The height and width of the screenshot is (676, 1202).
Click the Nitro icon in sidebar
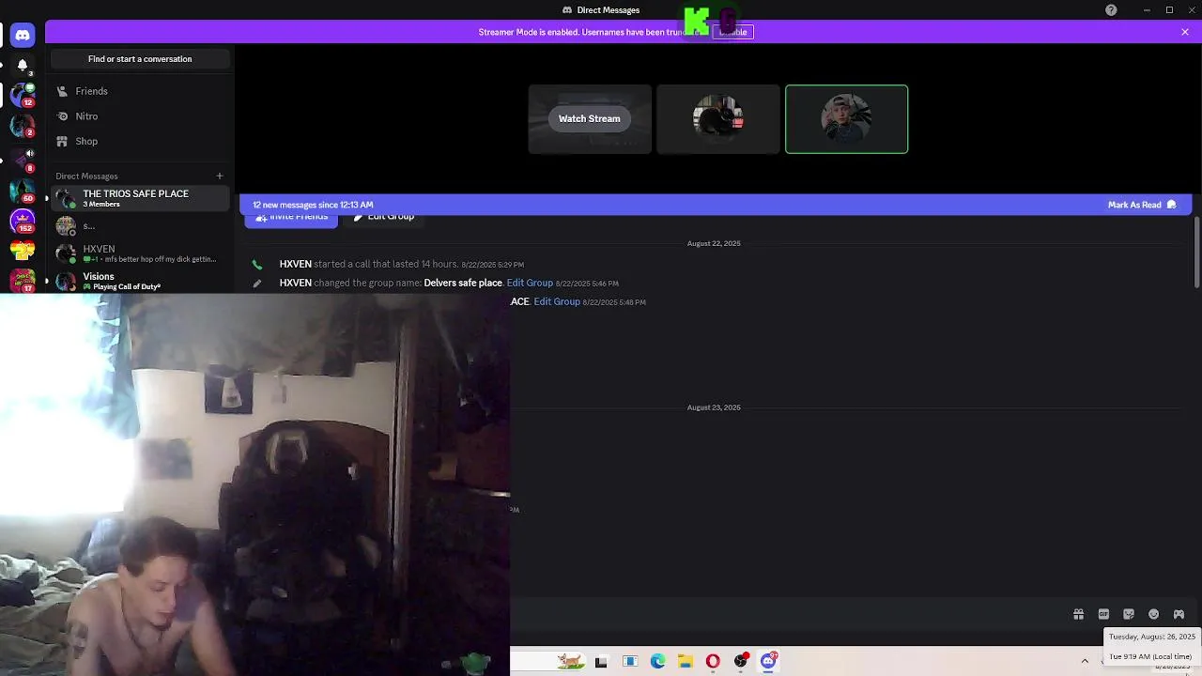tap(62, 116)
